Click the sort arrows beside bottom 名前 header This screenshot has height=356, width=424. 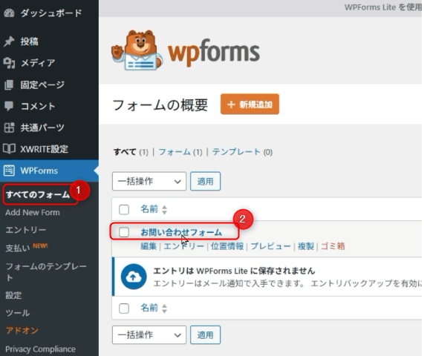tap(164, 309)
